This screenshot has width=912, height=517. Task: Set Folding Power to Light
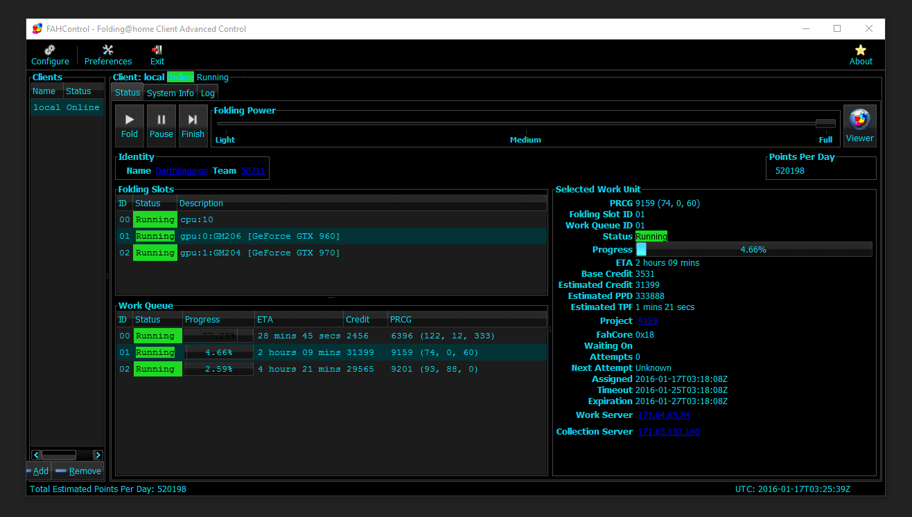[225, 139]
